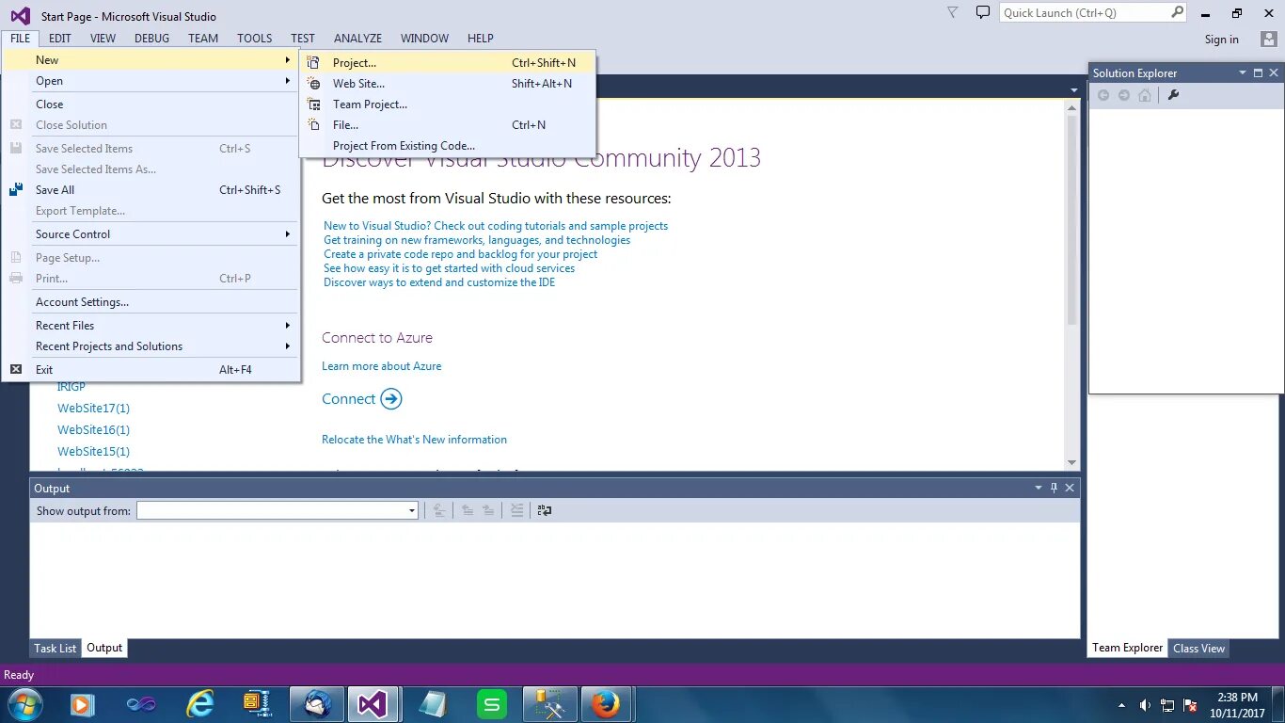Viewport: 1285px width, 723px height.
Task: Click Clear All icon in Output toolbar
Action: tap(516, 510)
